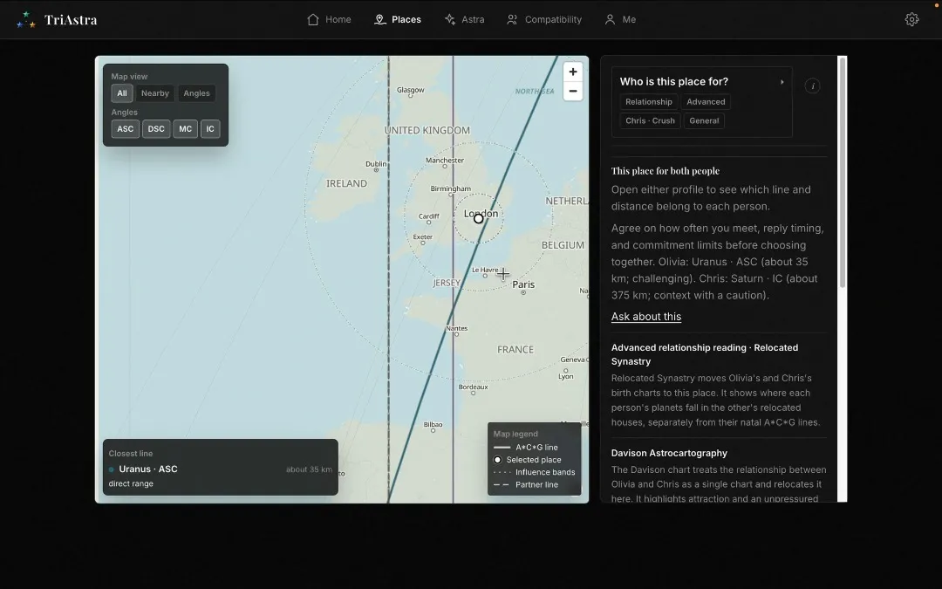The height and width of the screenshot is (589, 942).
Task: Click the FRANCE map label
Action: [x=515, y=349]
